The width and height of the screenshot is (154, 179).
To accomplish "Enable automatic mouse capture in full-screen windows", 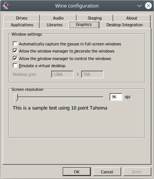I will point(15,44).
